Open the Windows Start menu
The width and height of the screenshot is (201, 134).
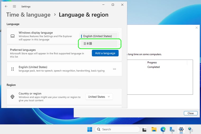click(90, 130)
